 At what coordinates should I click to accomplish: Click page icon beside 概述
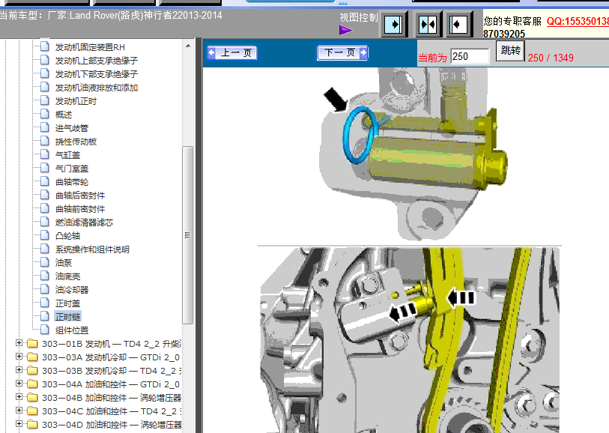point(45,114)
